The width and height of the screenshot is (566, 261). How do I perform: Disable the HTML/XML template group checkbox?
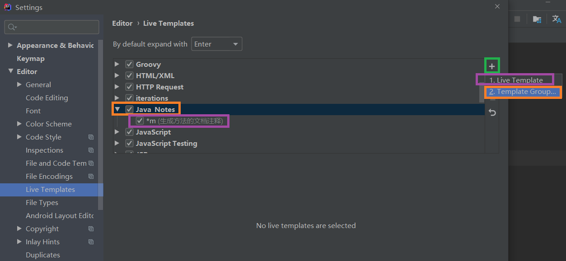pyautogui.click(x=129, y=75)
